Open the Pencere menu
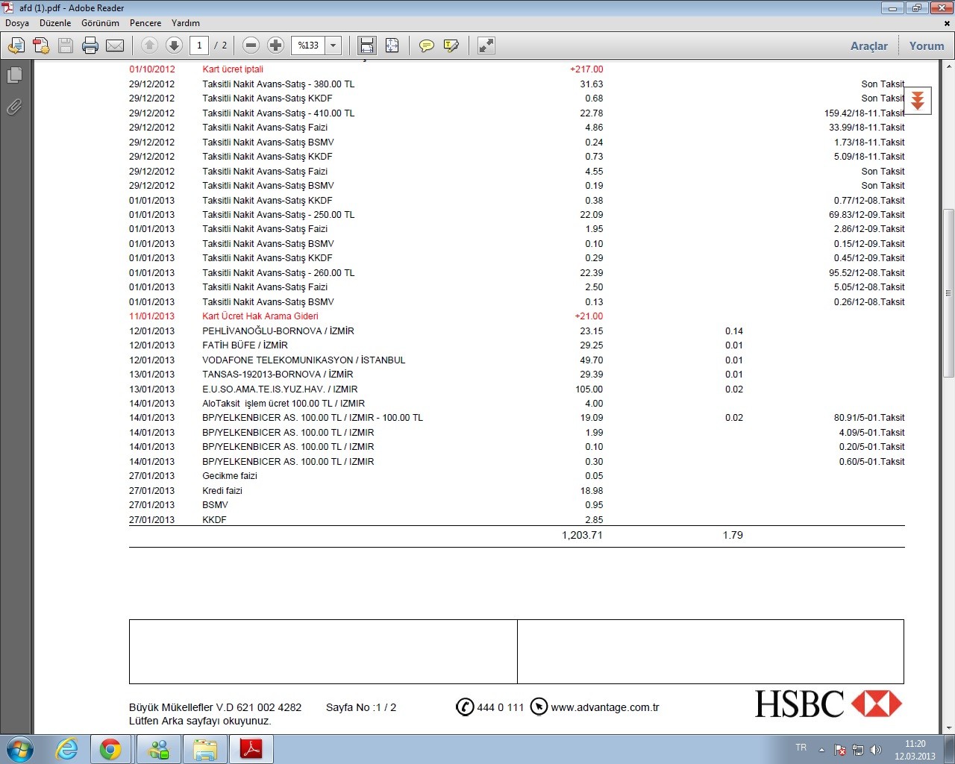Image resolution: width=955 pixels, height=764 pixels. click(x=145, y=23)
